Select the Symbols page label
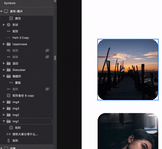 coord(10,3)
